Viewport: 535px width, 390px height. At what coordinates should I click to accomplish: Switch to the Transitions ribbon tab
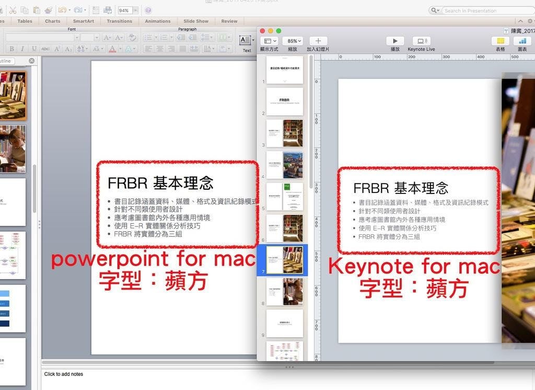pyautogui.click(x=119, y=21)
